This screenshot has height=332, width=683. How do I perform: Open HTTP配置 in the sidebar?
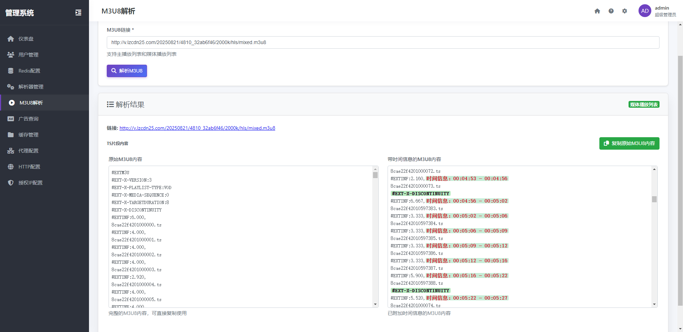[x=29, y=167]
